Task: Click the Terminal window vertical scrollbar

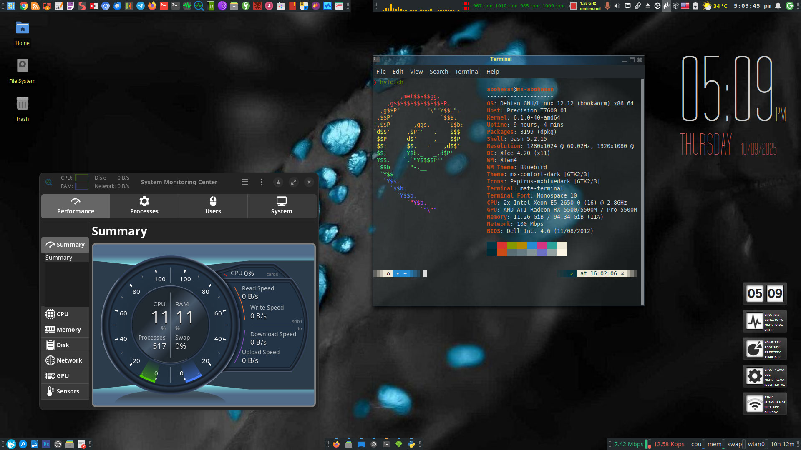Action: (642, 192)
